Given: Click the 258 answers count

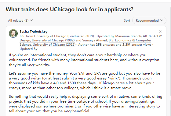Looking at the screenshot, I should point(104,44).
